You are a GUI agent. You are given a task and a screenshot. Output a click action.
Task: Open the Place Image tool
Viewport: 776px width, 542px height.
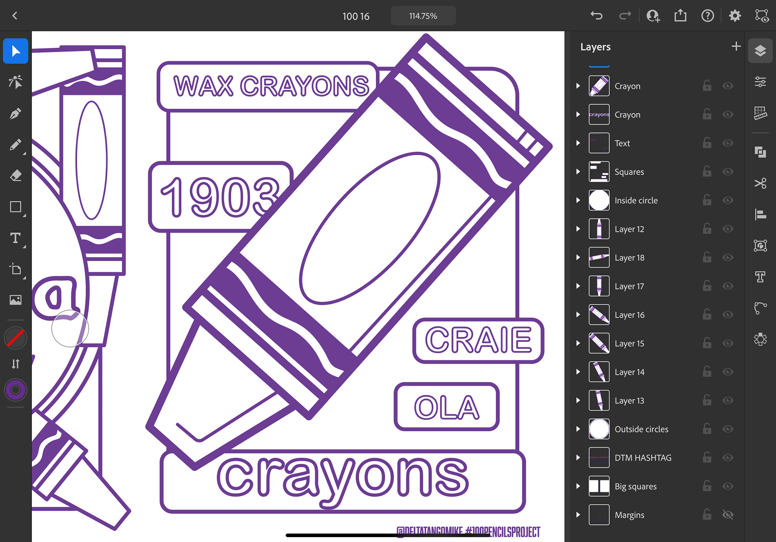(15, 300)
